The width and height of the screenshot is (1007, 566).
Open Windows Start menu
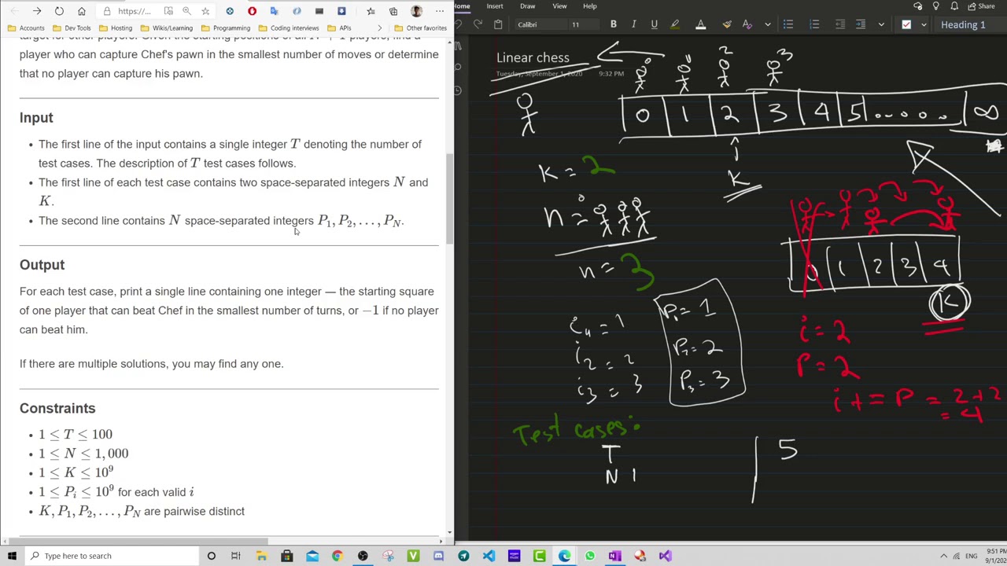tap(12, 556)
